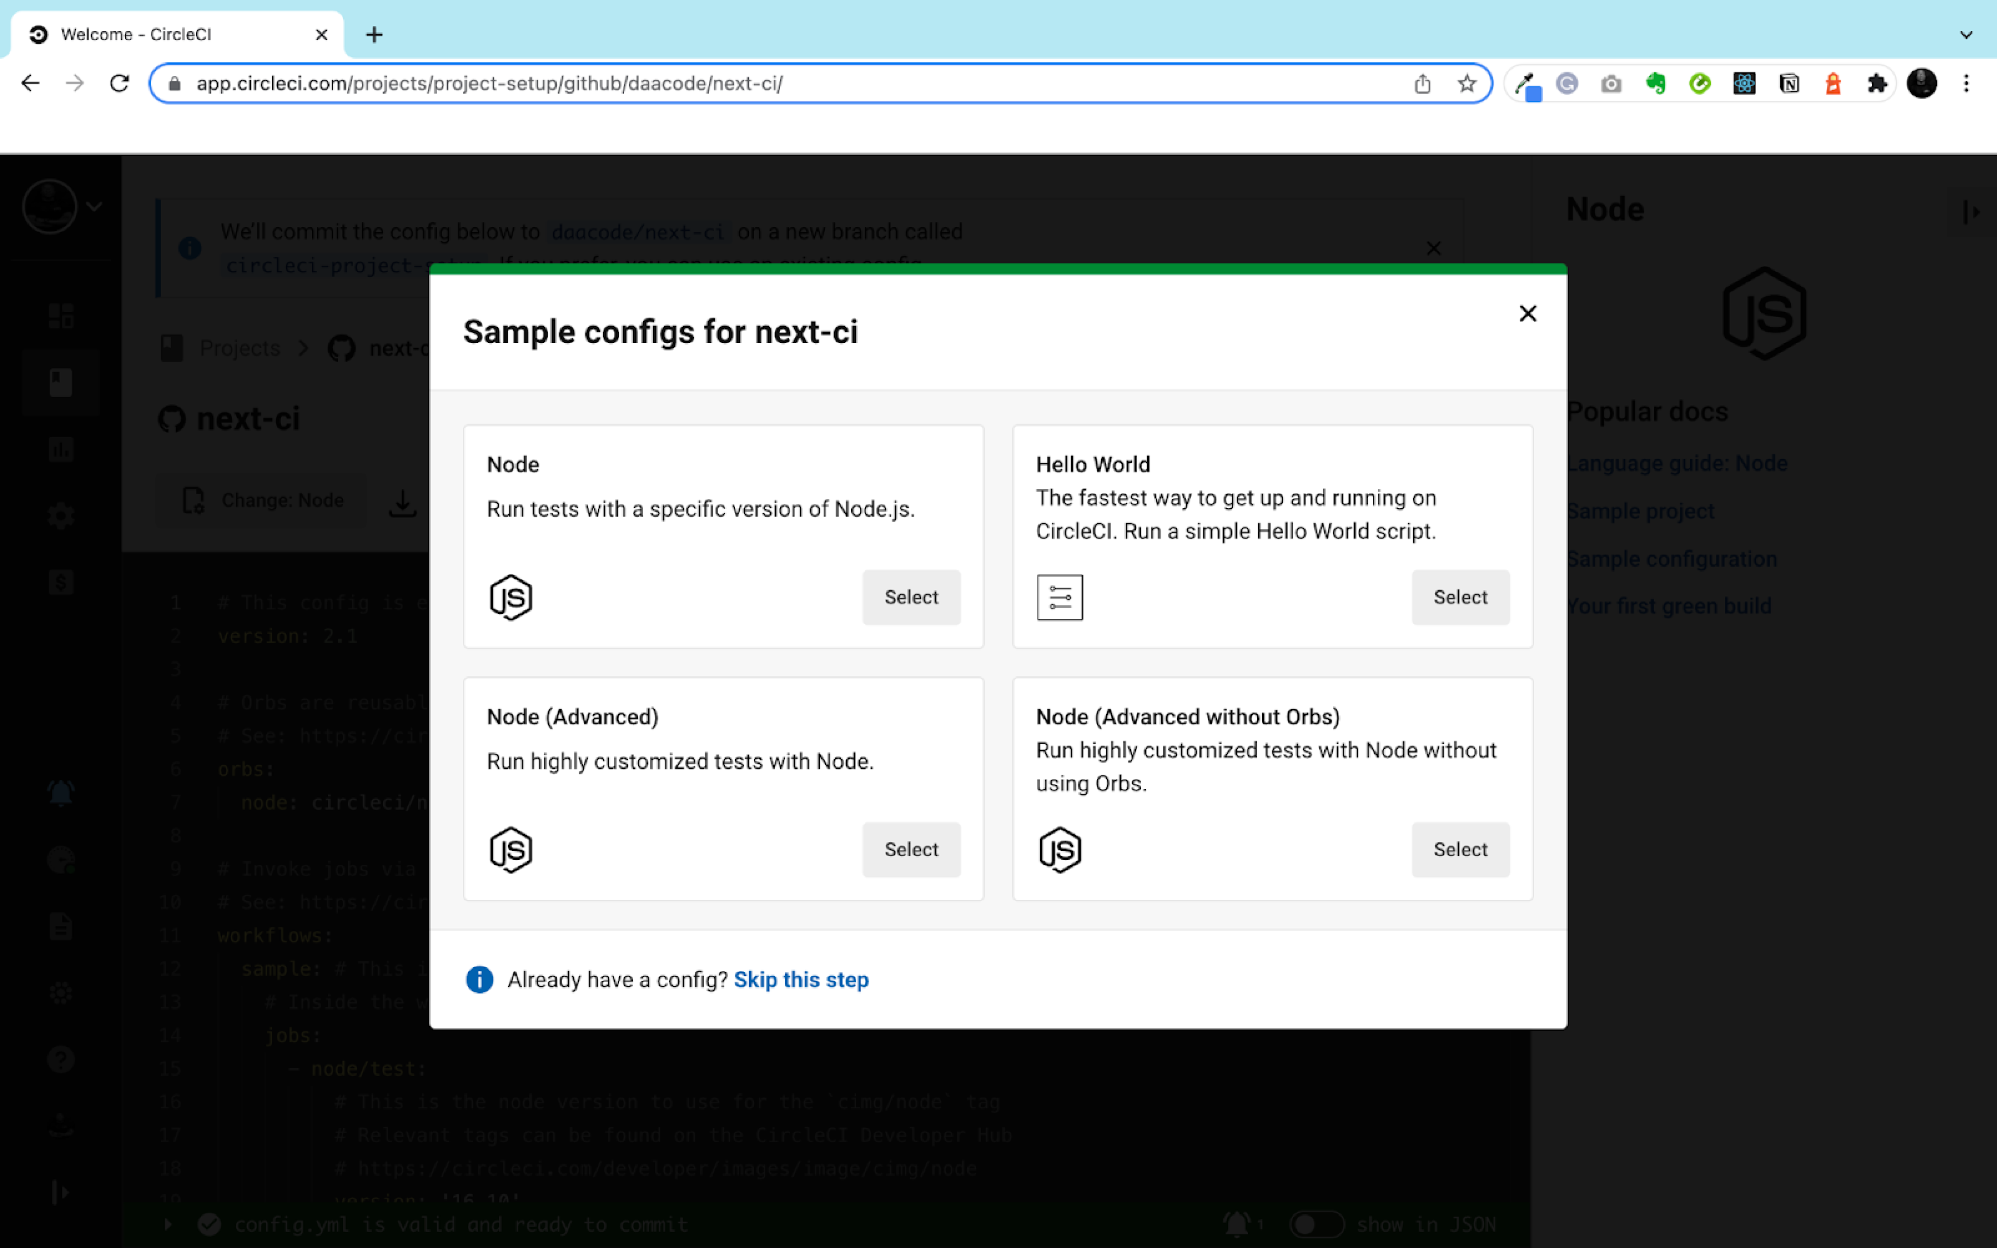Click Skip this step link
1997x1248 pixels.
pyautogui.click(x=801, y=979)
